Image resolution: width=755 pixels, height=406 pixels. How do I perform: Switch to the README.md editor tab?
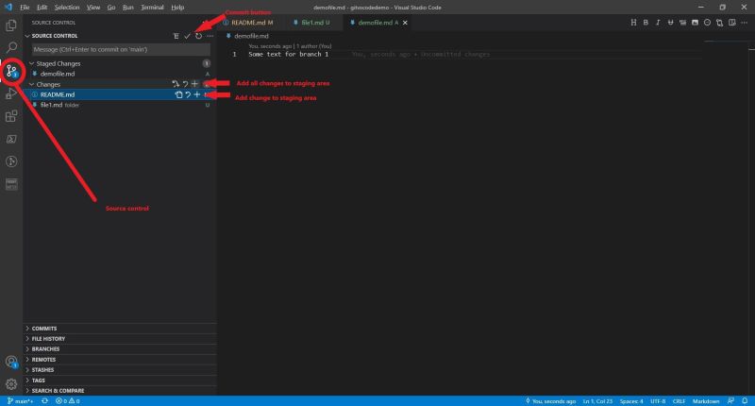tap(251, 23)
